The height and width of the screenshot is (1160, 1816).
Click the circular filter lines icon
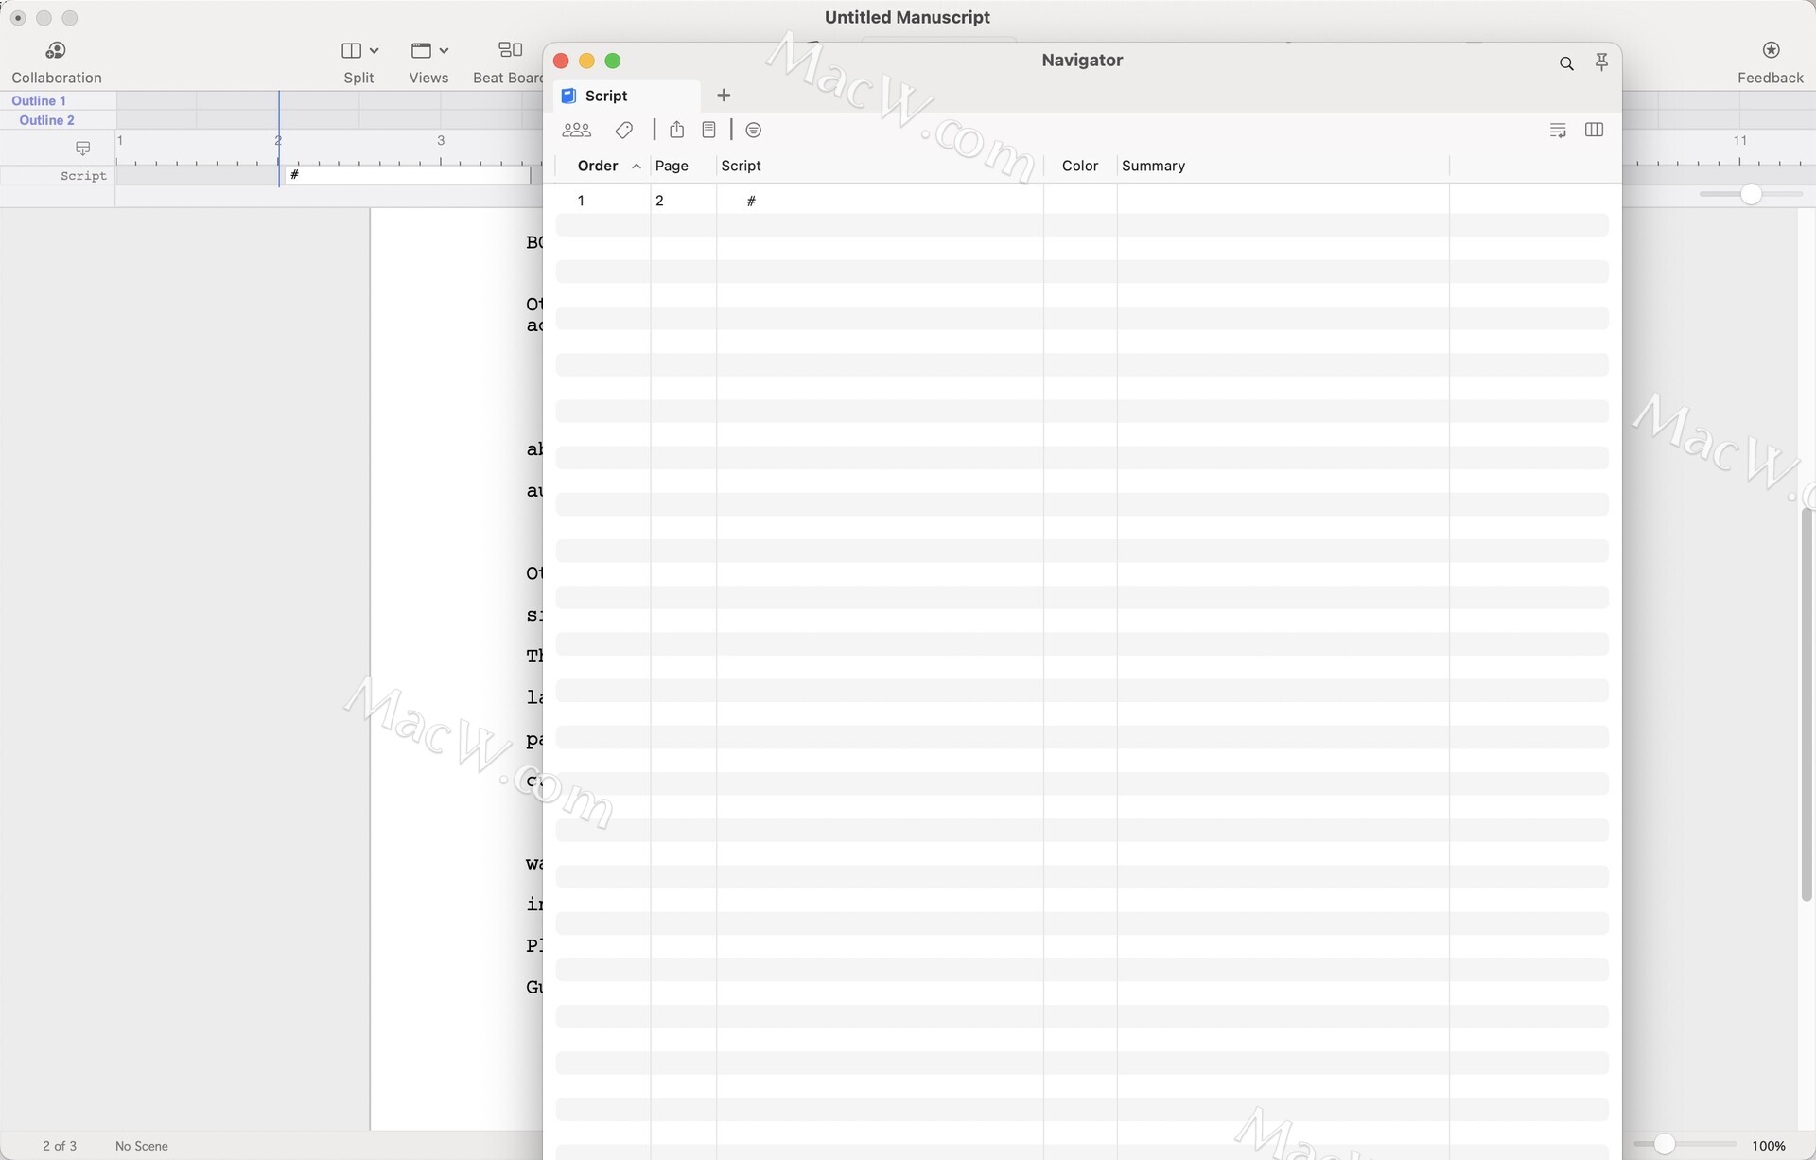pos(754,130)
